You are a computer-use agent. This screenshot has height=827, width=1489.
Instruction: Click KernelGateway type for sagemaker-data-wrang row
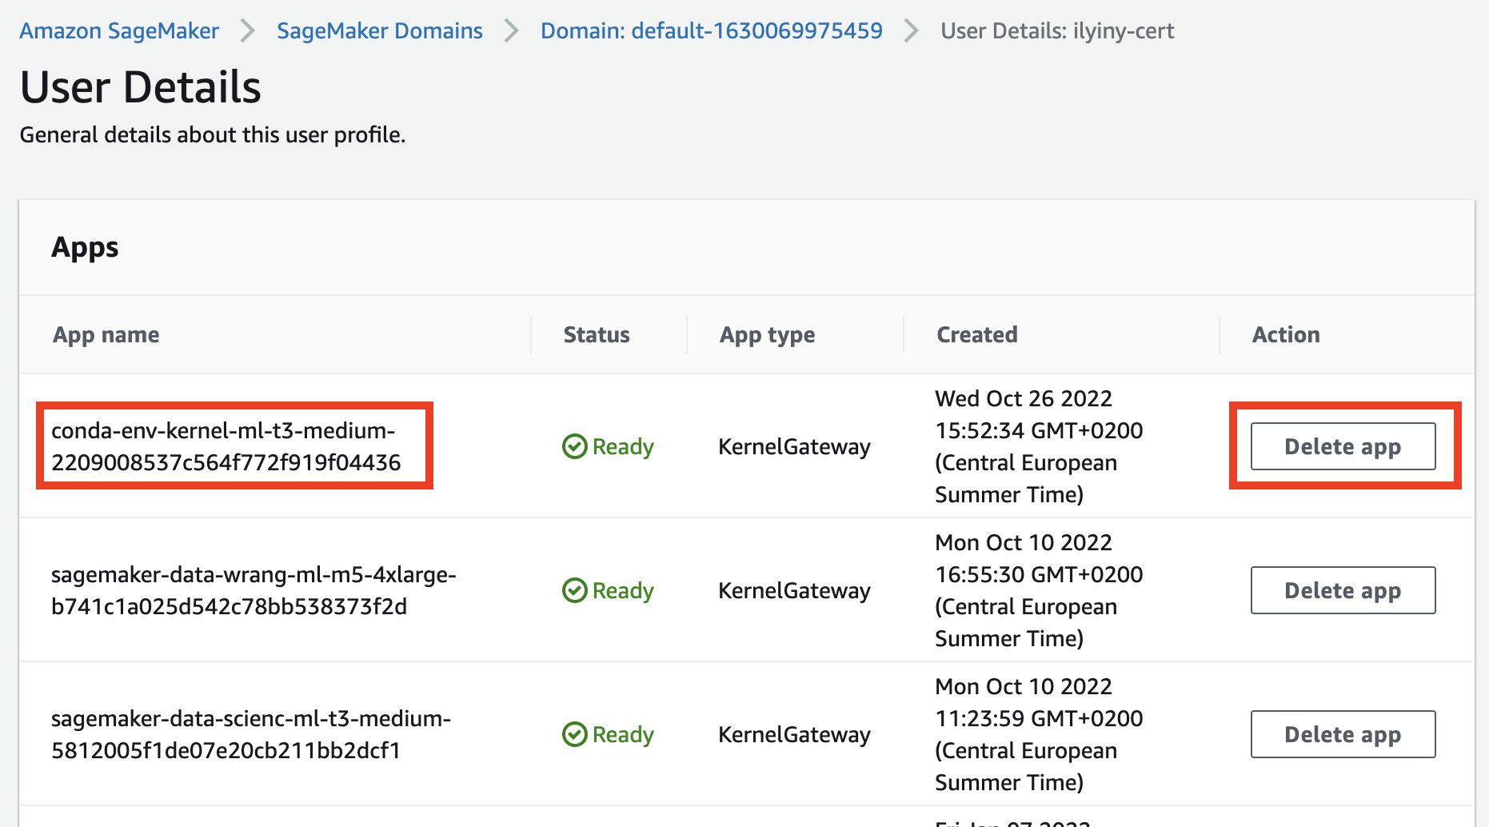(794, 590)
